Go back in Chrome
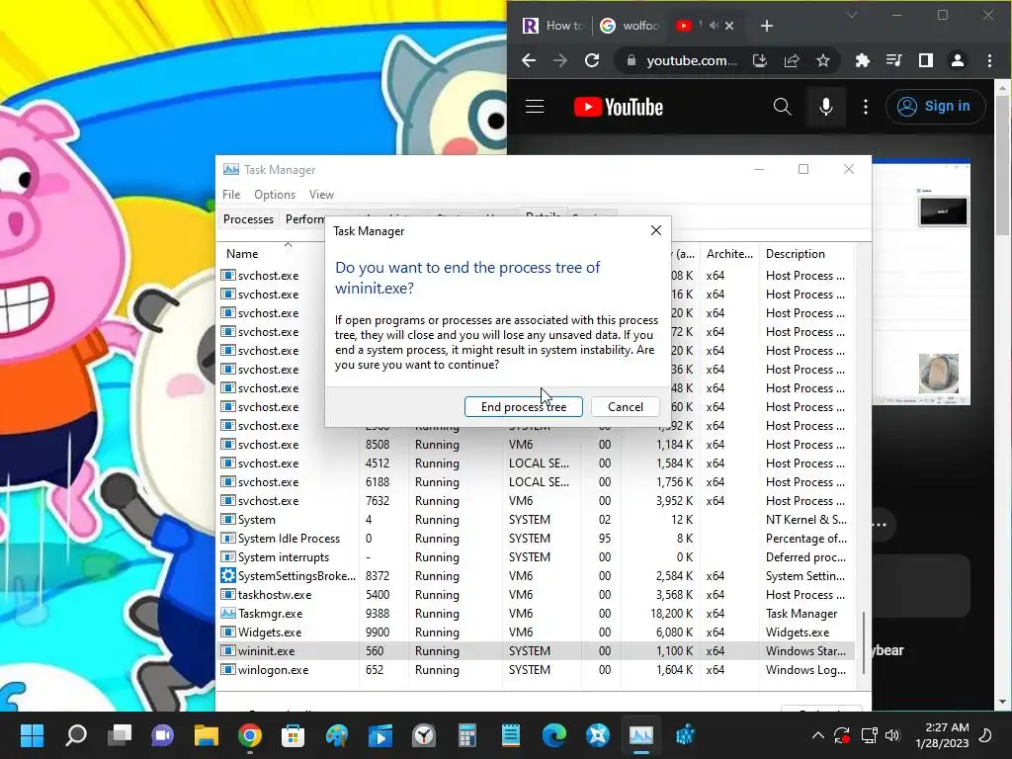 pos(529,60)
